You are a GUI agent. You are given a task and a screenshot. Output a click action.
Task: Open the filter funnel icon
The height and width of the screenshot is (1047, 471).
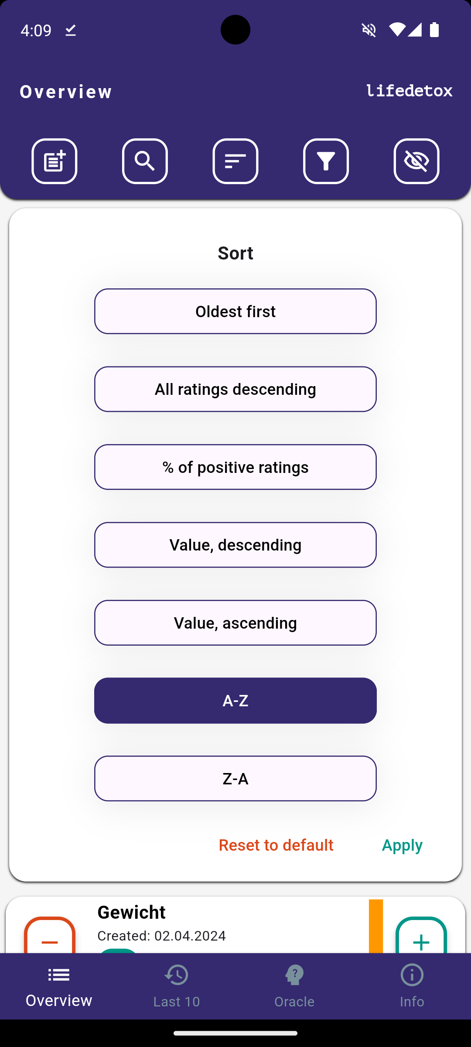point(326,161)
